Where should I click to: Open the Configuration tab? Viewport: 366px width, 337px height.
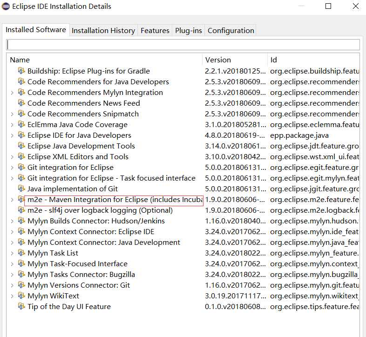tap(231, 31)
